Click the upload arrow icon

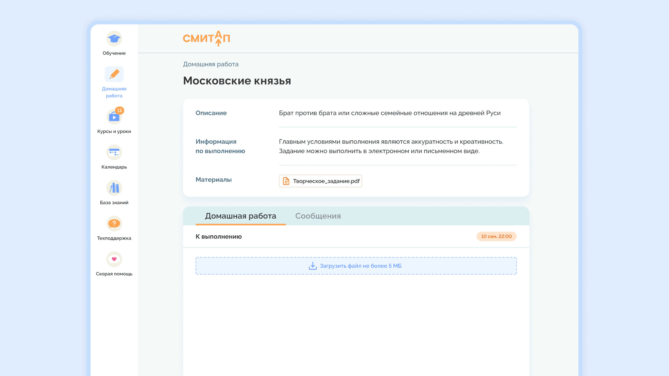(x=313, y=266)
